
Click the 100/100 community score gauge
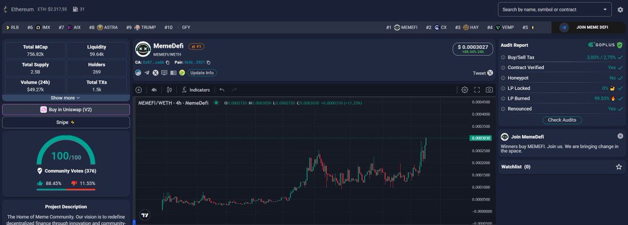click(66, 151)
